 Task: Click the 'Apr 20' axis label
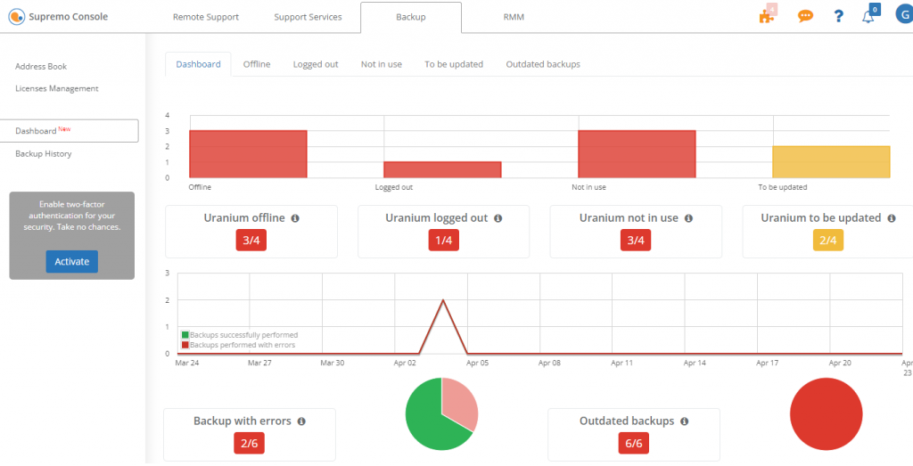[x=840, y=363]
